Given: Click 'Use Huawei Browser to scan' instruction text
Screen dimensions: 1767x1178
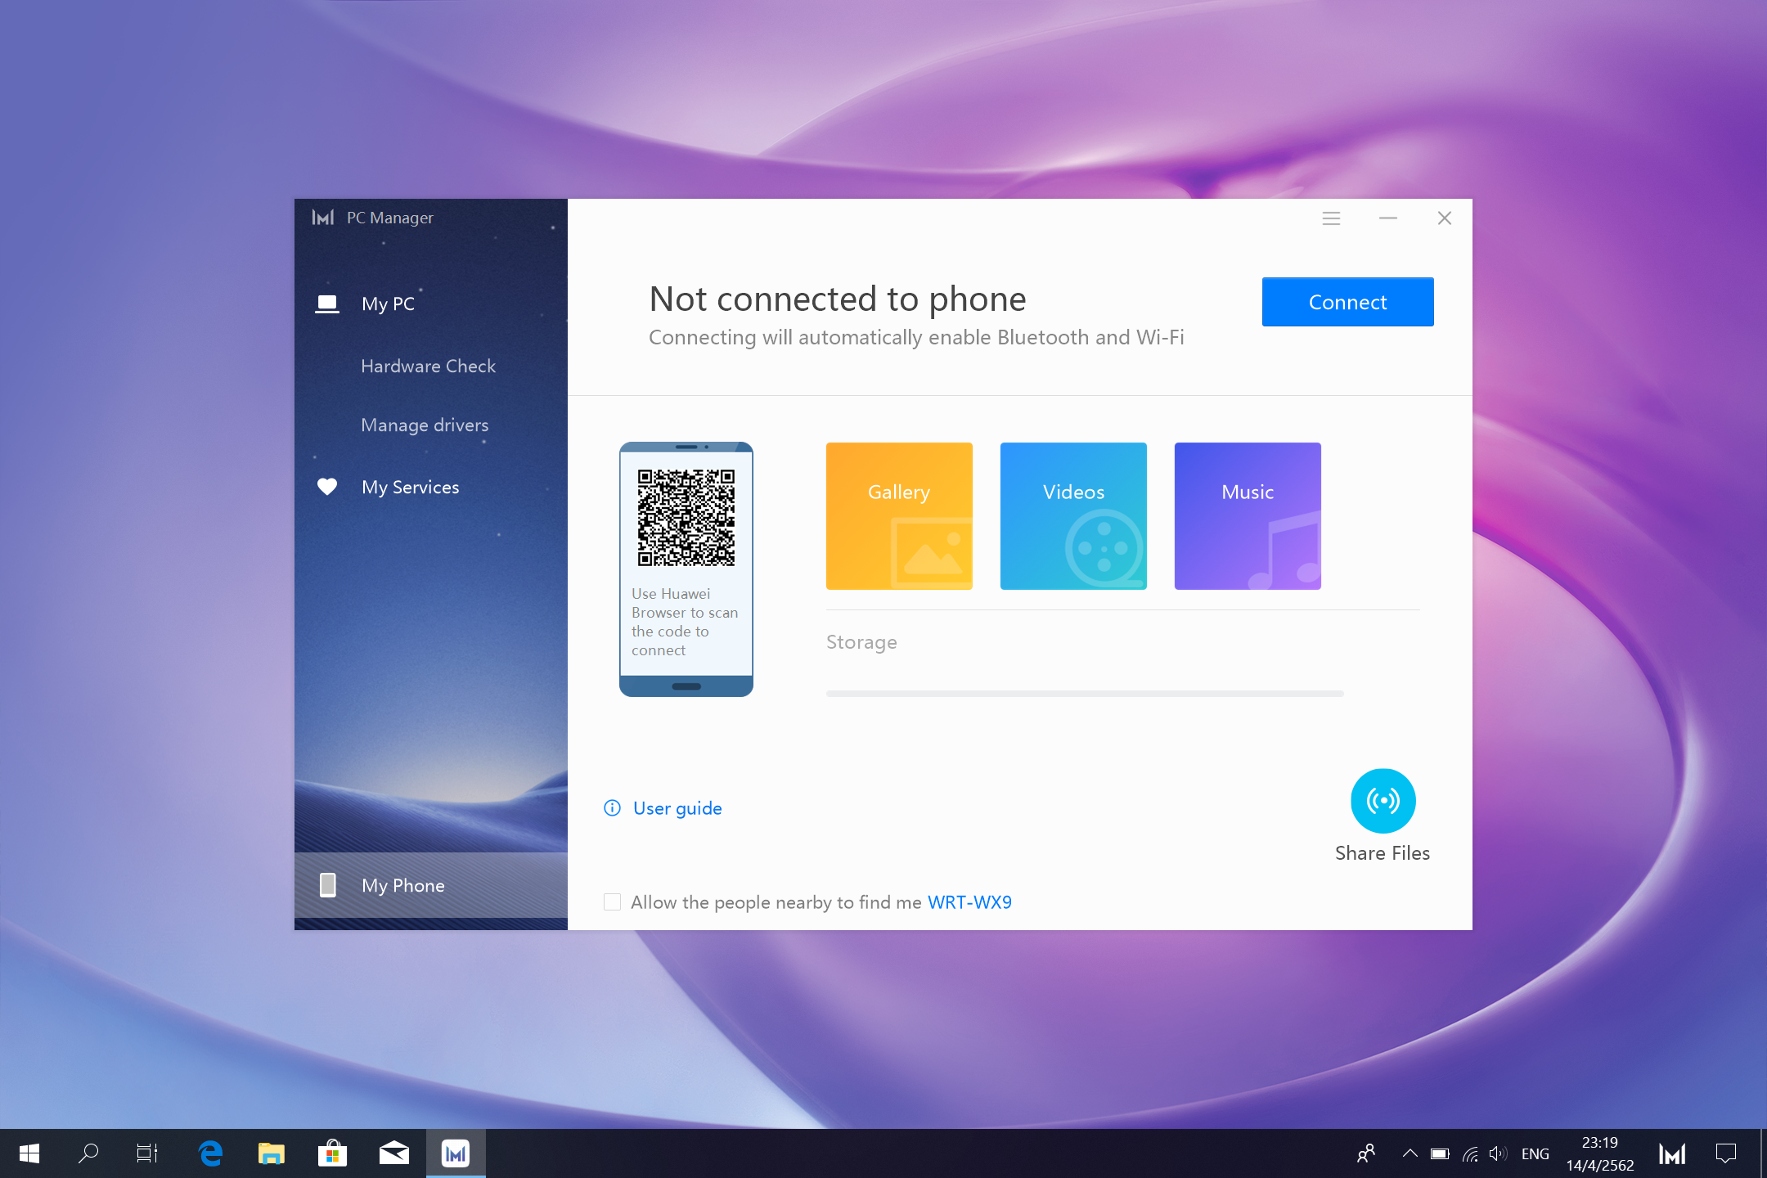Looking at the screenshot, I should pos(685,622).
